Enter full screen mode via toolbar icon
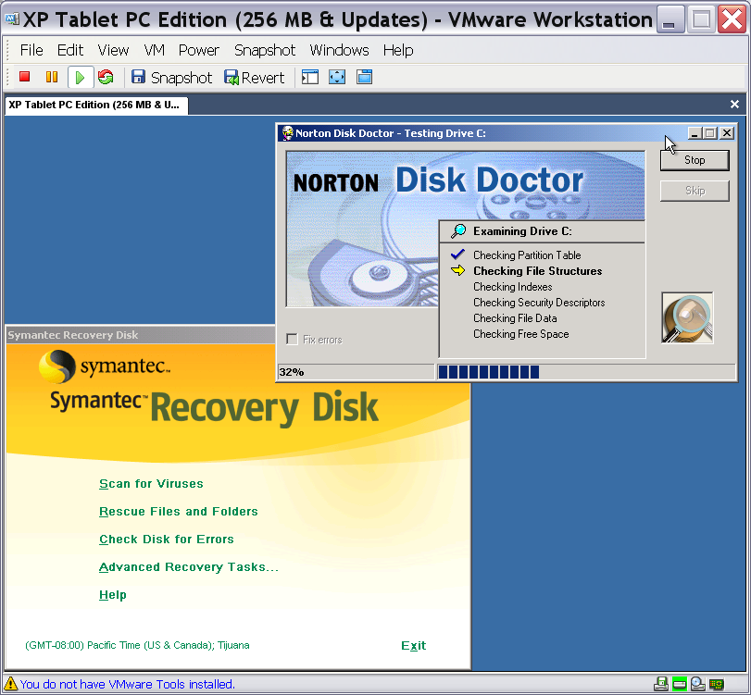Image resolution: width=751 pixels, height=695 pixels. tap(337, 78)
